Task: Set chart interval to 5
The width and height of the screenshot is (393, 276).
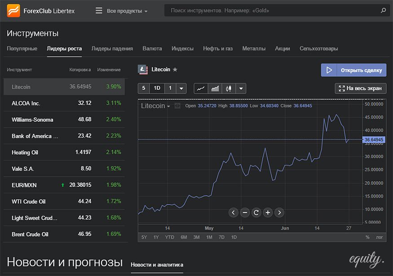Action: tap(144, 88)
